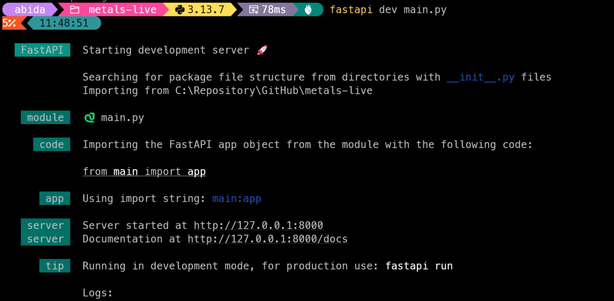Viewport: 614px width, 301px height.
Task: Click the 'fastapi run' command text
Action: (419, 266)
